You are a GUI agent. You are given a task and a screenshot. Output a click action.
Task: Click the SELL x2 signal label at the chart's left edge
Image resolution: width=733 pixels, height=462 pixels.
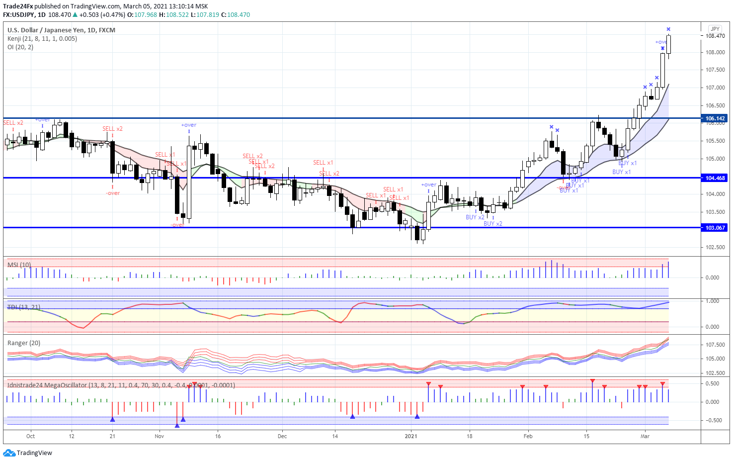[13, 123]
